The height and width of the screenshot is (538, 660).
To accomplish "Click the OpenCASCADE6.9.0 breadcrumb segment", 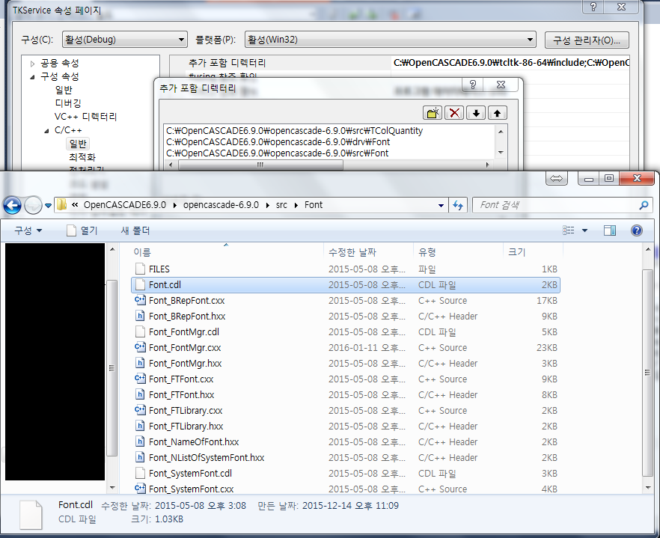I will [x=124, y=205].
